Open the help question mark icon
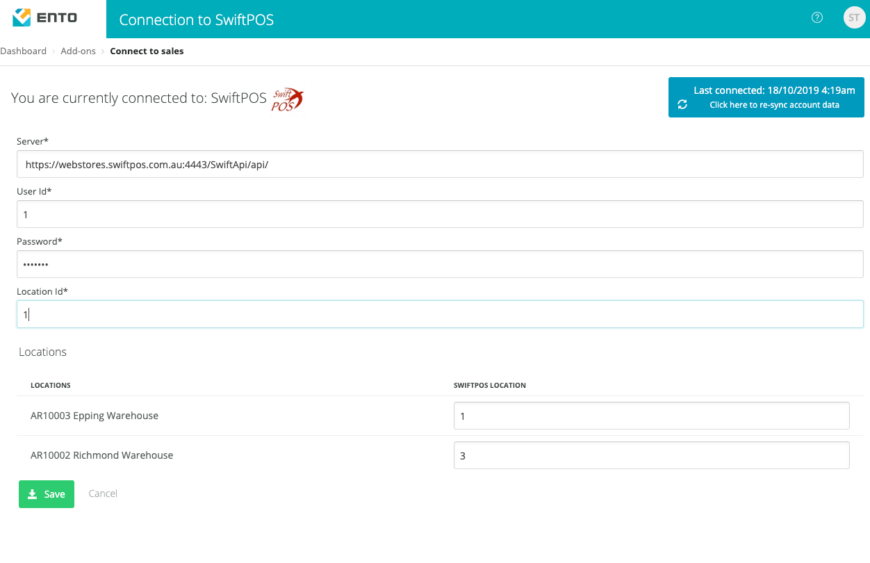870x563 pixels. 817,18
